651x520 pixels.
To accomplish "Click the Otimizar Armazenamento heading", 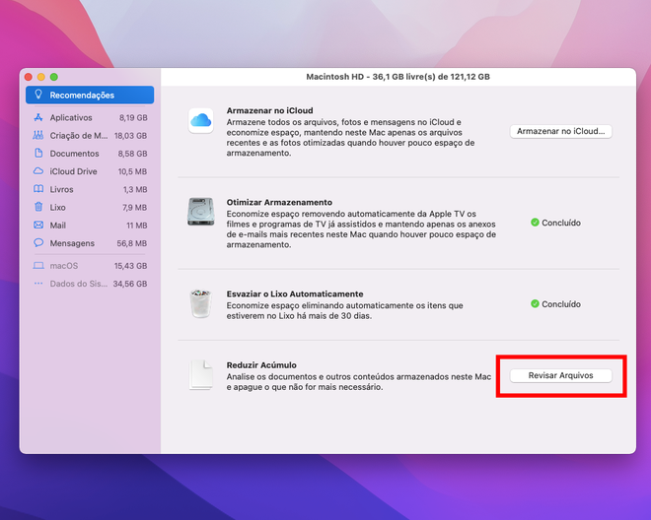I will tap(279, 202).
